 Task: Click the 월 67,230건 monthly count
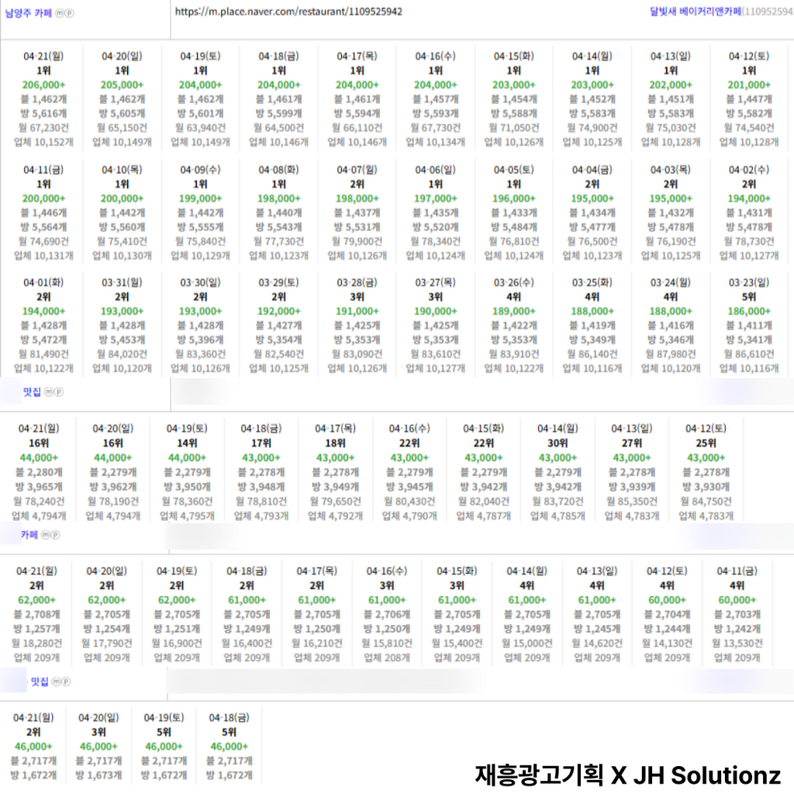[43, 128]
